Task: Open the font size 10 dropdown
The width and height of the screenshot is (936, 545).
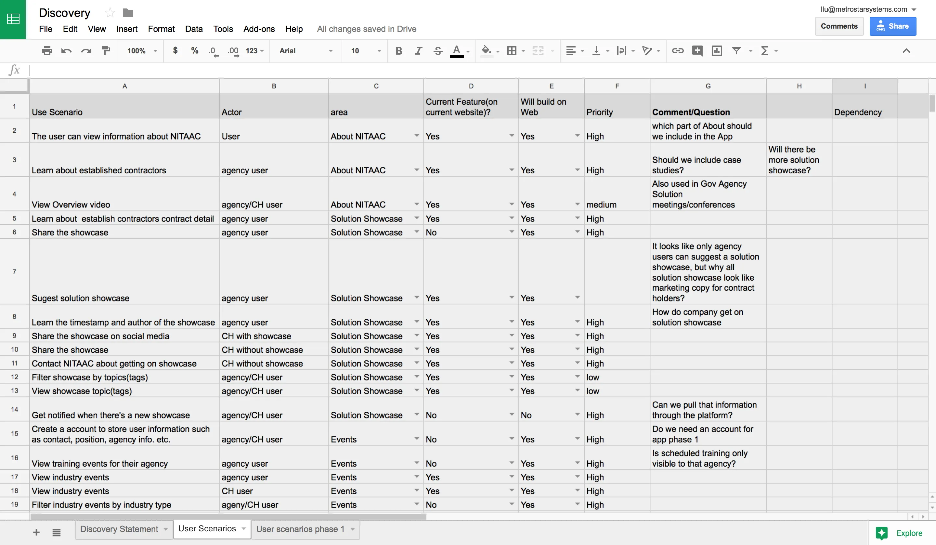Action: pyautogui.click(x=366, y=51)
